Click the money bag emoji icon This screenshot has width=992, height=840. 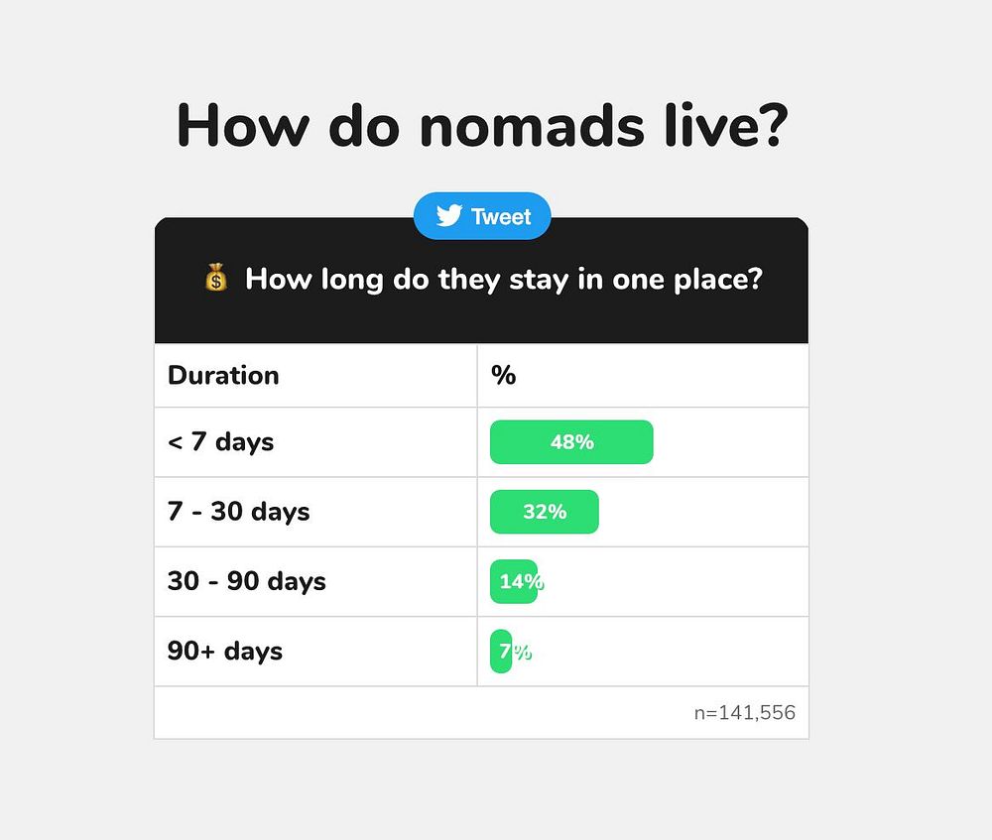click(215, 277)
